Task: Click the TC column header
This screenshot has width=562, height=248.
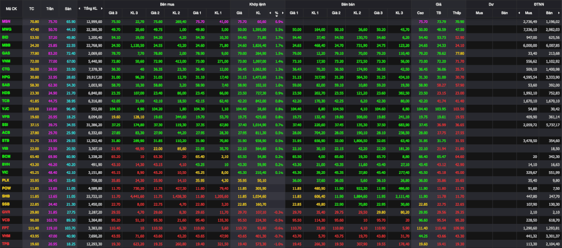Action: pyautogui.click(x=31, y=9)
